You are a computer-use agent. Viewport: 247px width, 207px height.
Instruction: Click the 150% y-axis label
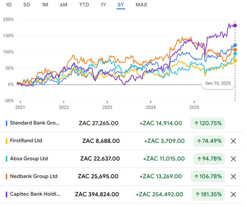tap(8, 36)
